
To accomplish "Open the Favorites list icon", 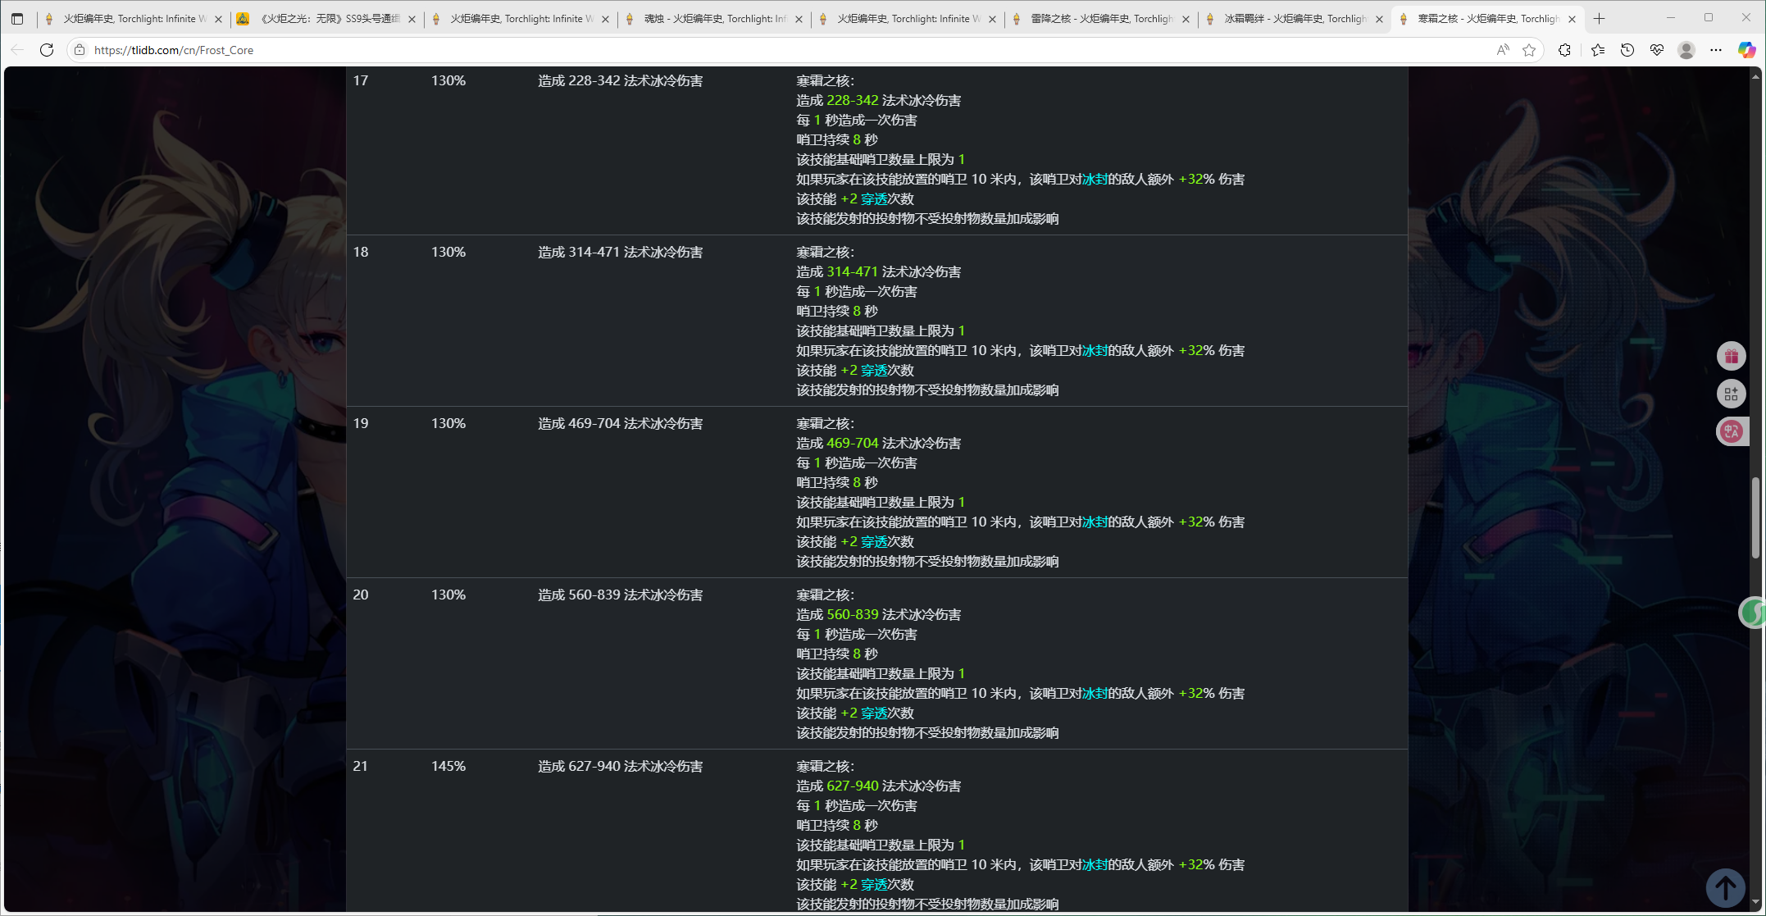I will point(1597,50).
